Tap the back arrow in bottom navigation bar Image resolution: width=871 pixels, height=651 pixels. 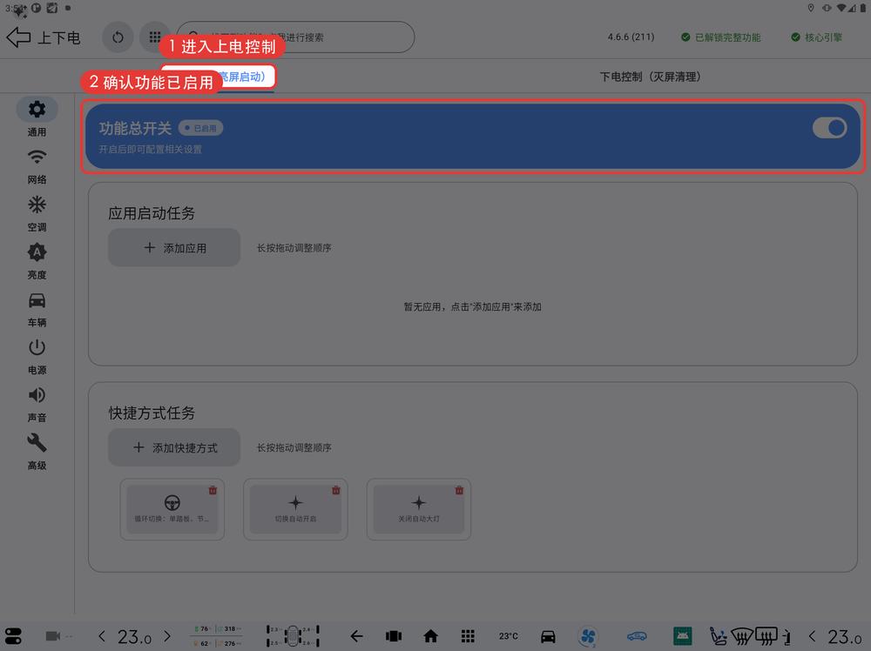[x=356, y=636]
